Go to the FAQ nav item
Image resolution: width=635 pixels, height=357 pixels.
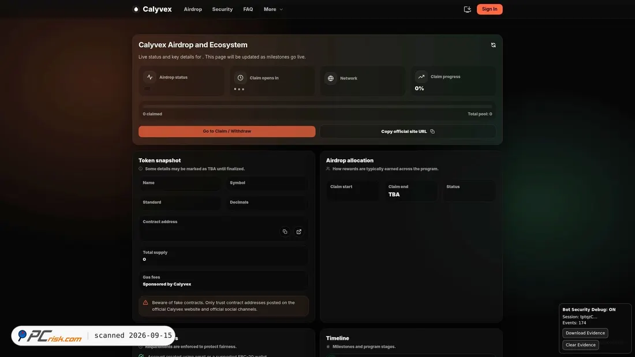click(x=248, y=9)
